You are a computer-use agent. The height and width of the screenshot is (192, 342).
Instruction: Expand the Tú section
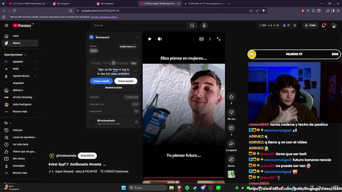[8, 123]
